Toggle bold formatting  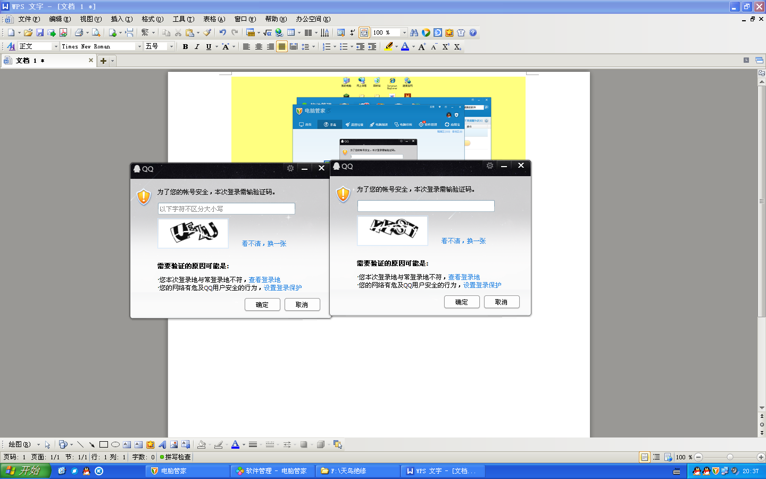(185, 47)
